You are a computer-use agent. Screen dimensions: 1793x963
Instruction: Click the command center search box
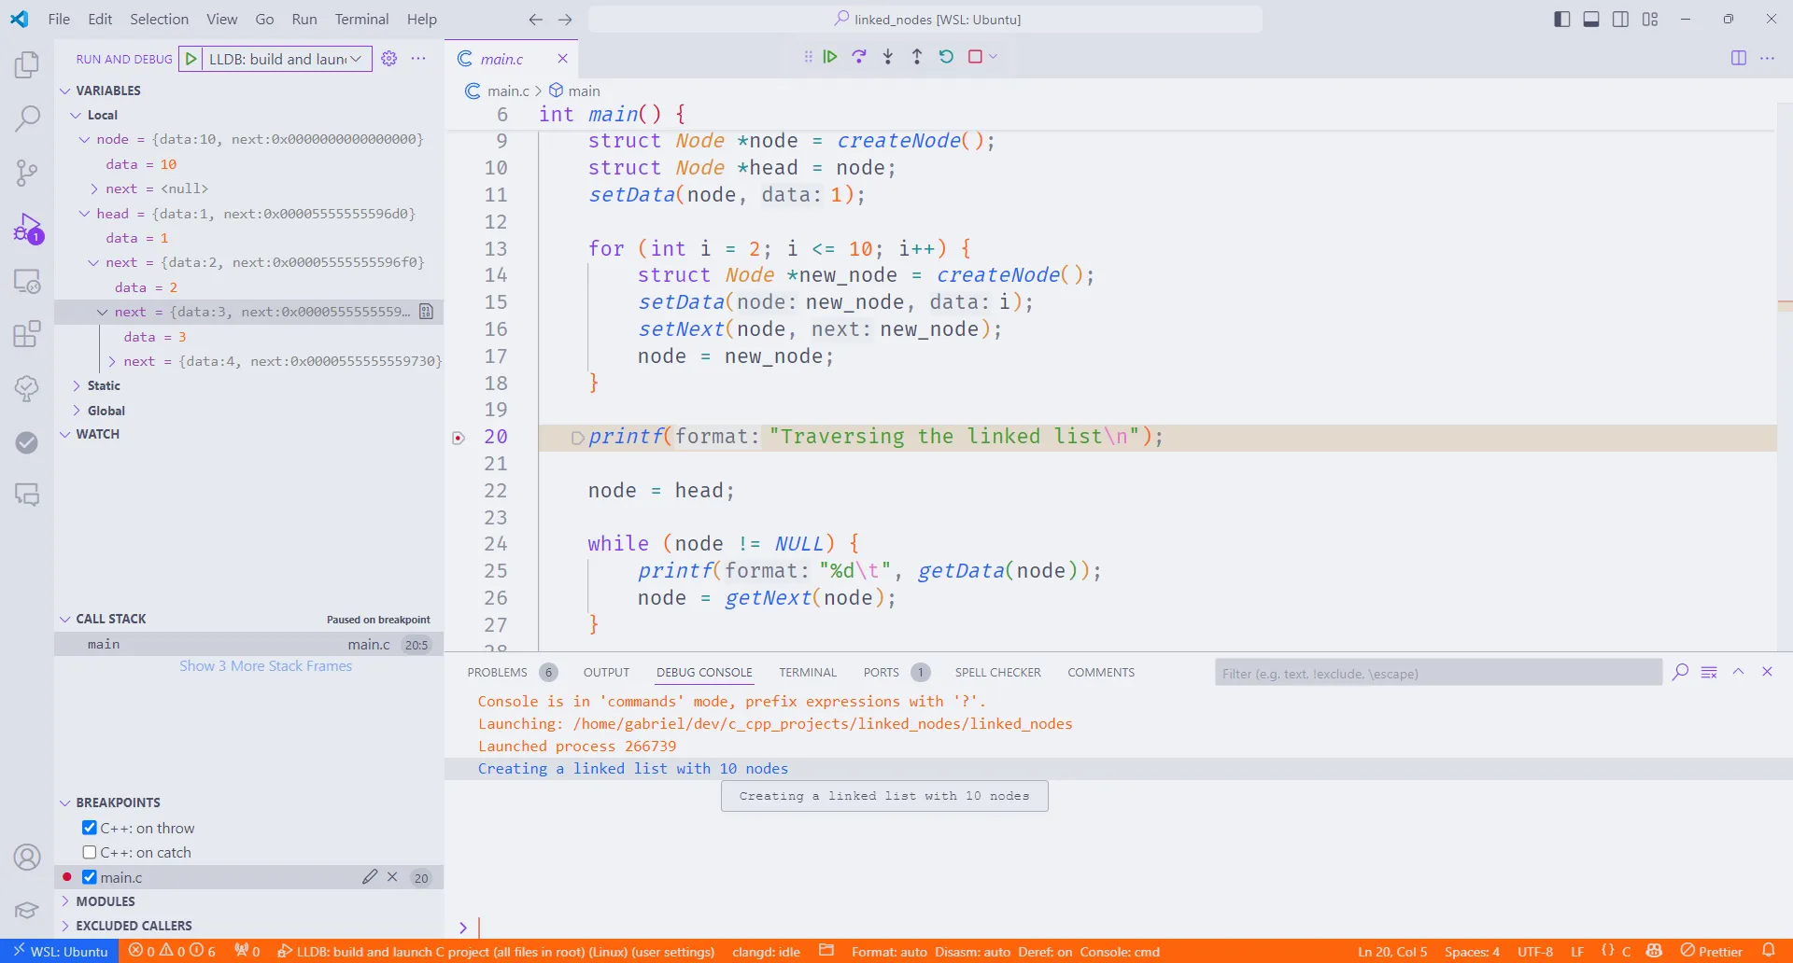coord(925,19)
